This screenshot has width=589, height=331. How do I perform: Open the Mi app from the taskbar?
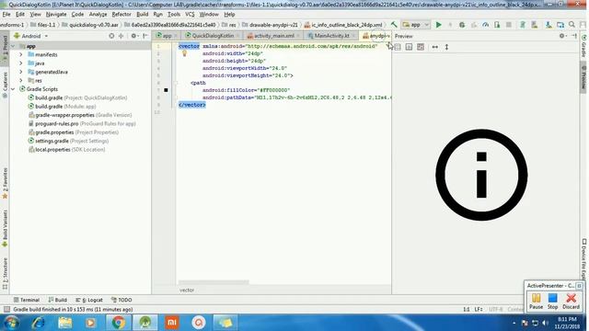[x=172, y=323]
